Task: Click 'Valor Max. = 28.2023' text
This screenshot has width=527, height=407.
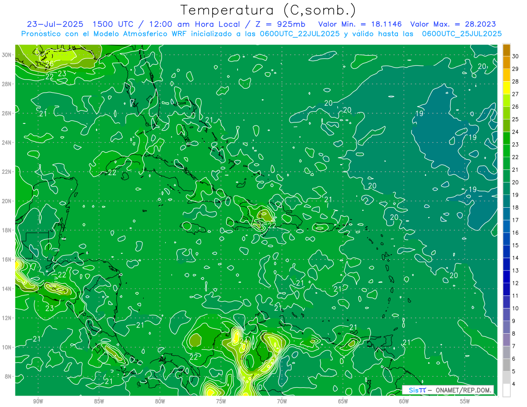Action: [x=453, y=24]
